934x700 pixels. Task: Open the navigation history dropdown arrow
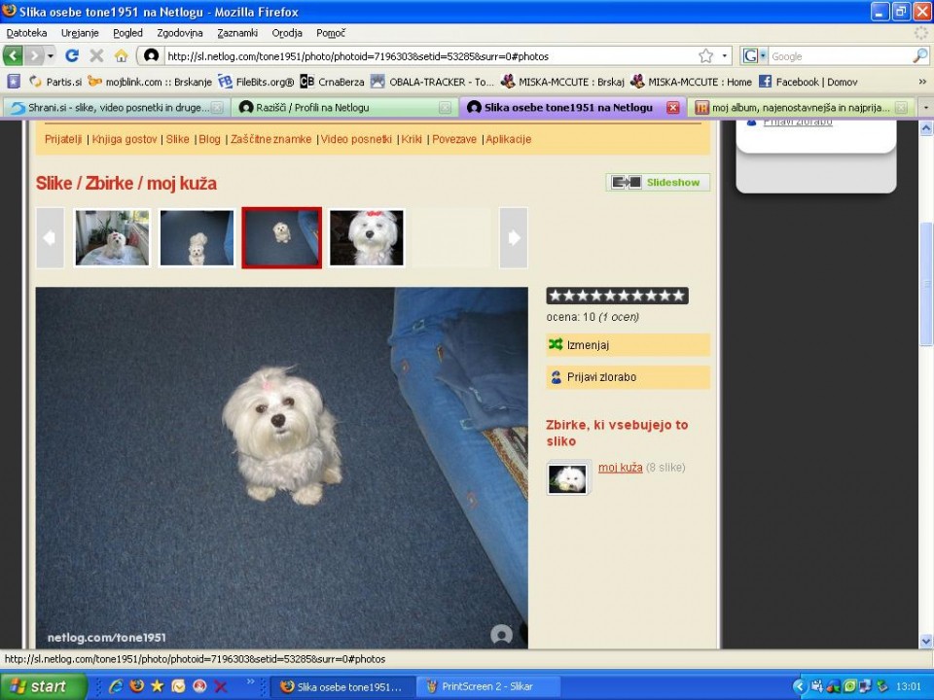[x=50, y=56]
